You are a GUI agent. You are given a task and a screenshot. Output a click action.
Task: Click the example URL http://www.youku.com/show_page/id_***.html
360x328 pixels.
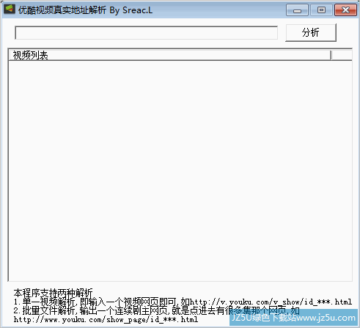[106, 319]
